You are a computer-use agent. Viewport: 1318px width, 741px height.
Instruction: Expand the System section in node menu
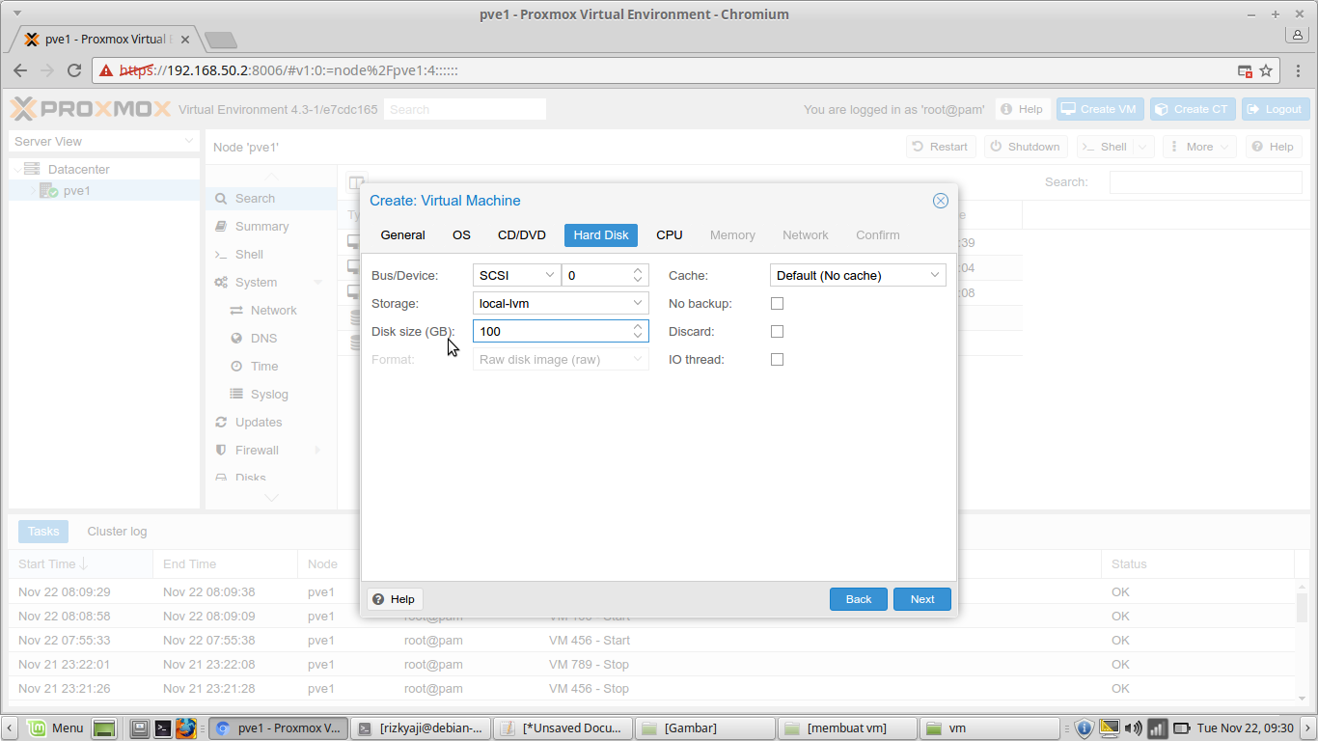pyautogui.click(x=317, y=283)
